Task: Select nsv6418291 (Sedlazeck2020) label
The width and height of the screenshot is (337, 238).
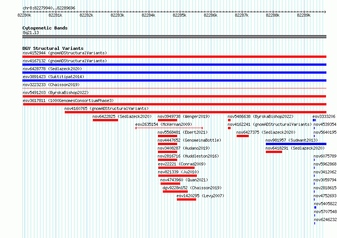Action: pos(295,148)
